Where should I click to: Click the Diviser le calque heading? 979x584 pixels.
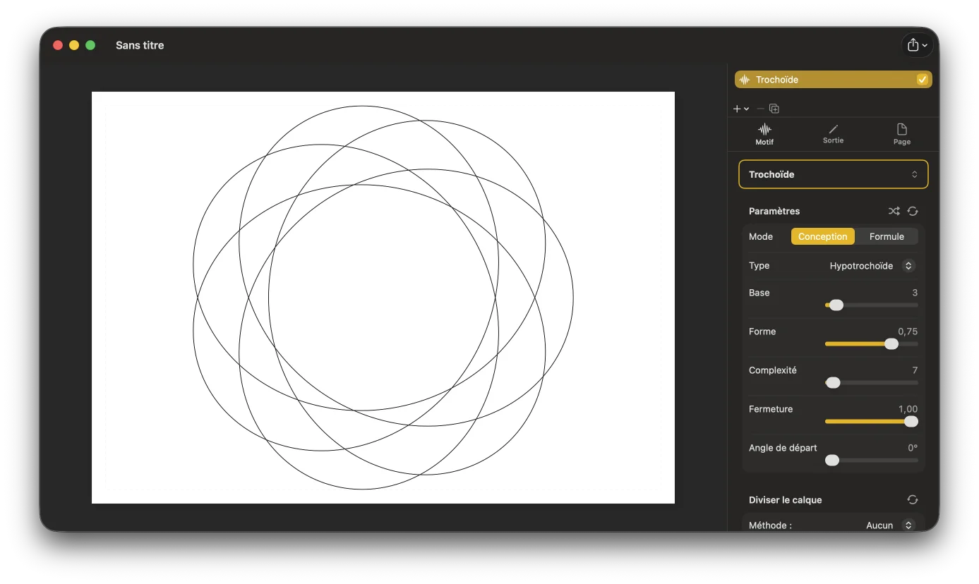[786, 500]
